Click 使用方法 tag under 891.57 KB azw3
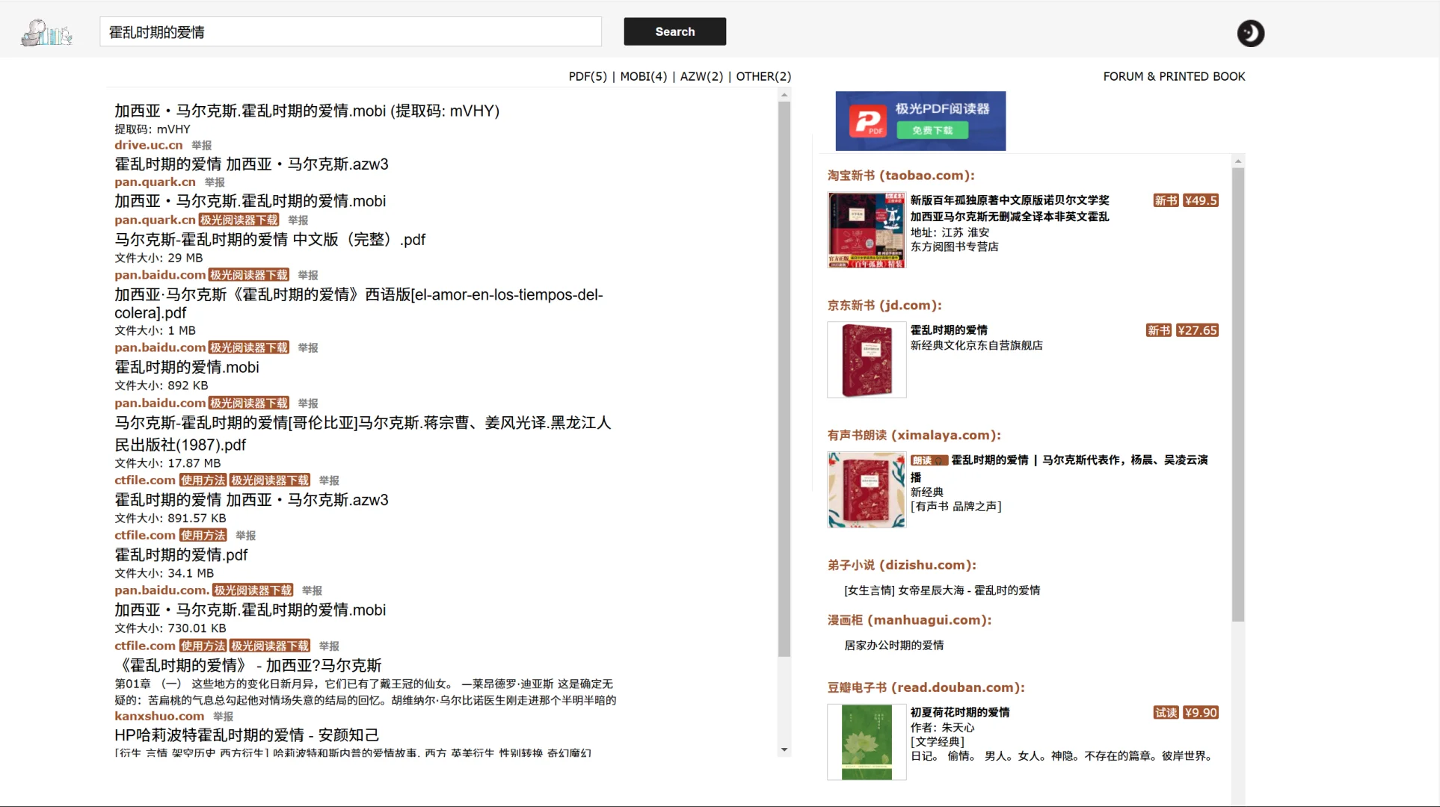Screen dimensions: 1440x807 click(x=203, y=535)
